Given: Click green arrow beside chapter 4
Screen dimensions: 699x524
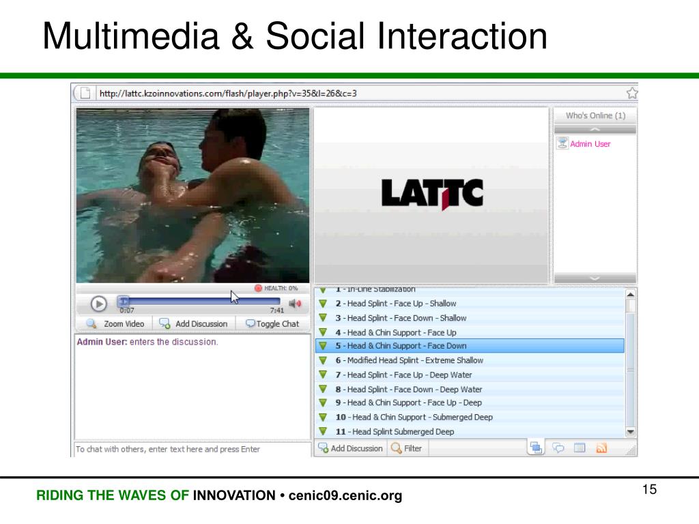Looking at the screenshot, I should pyautogui.click(x=323, y=332).
